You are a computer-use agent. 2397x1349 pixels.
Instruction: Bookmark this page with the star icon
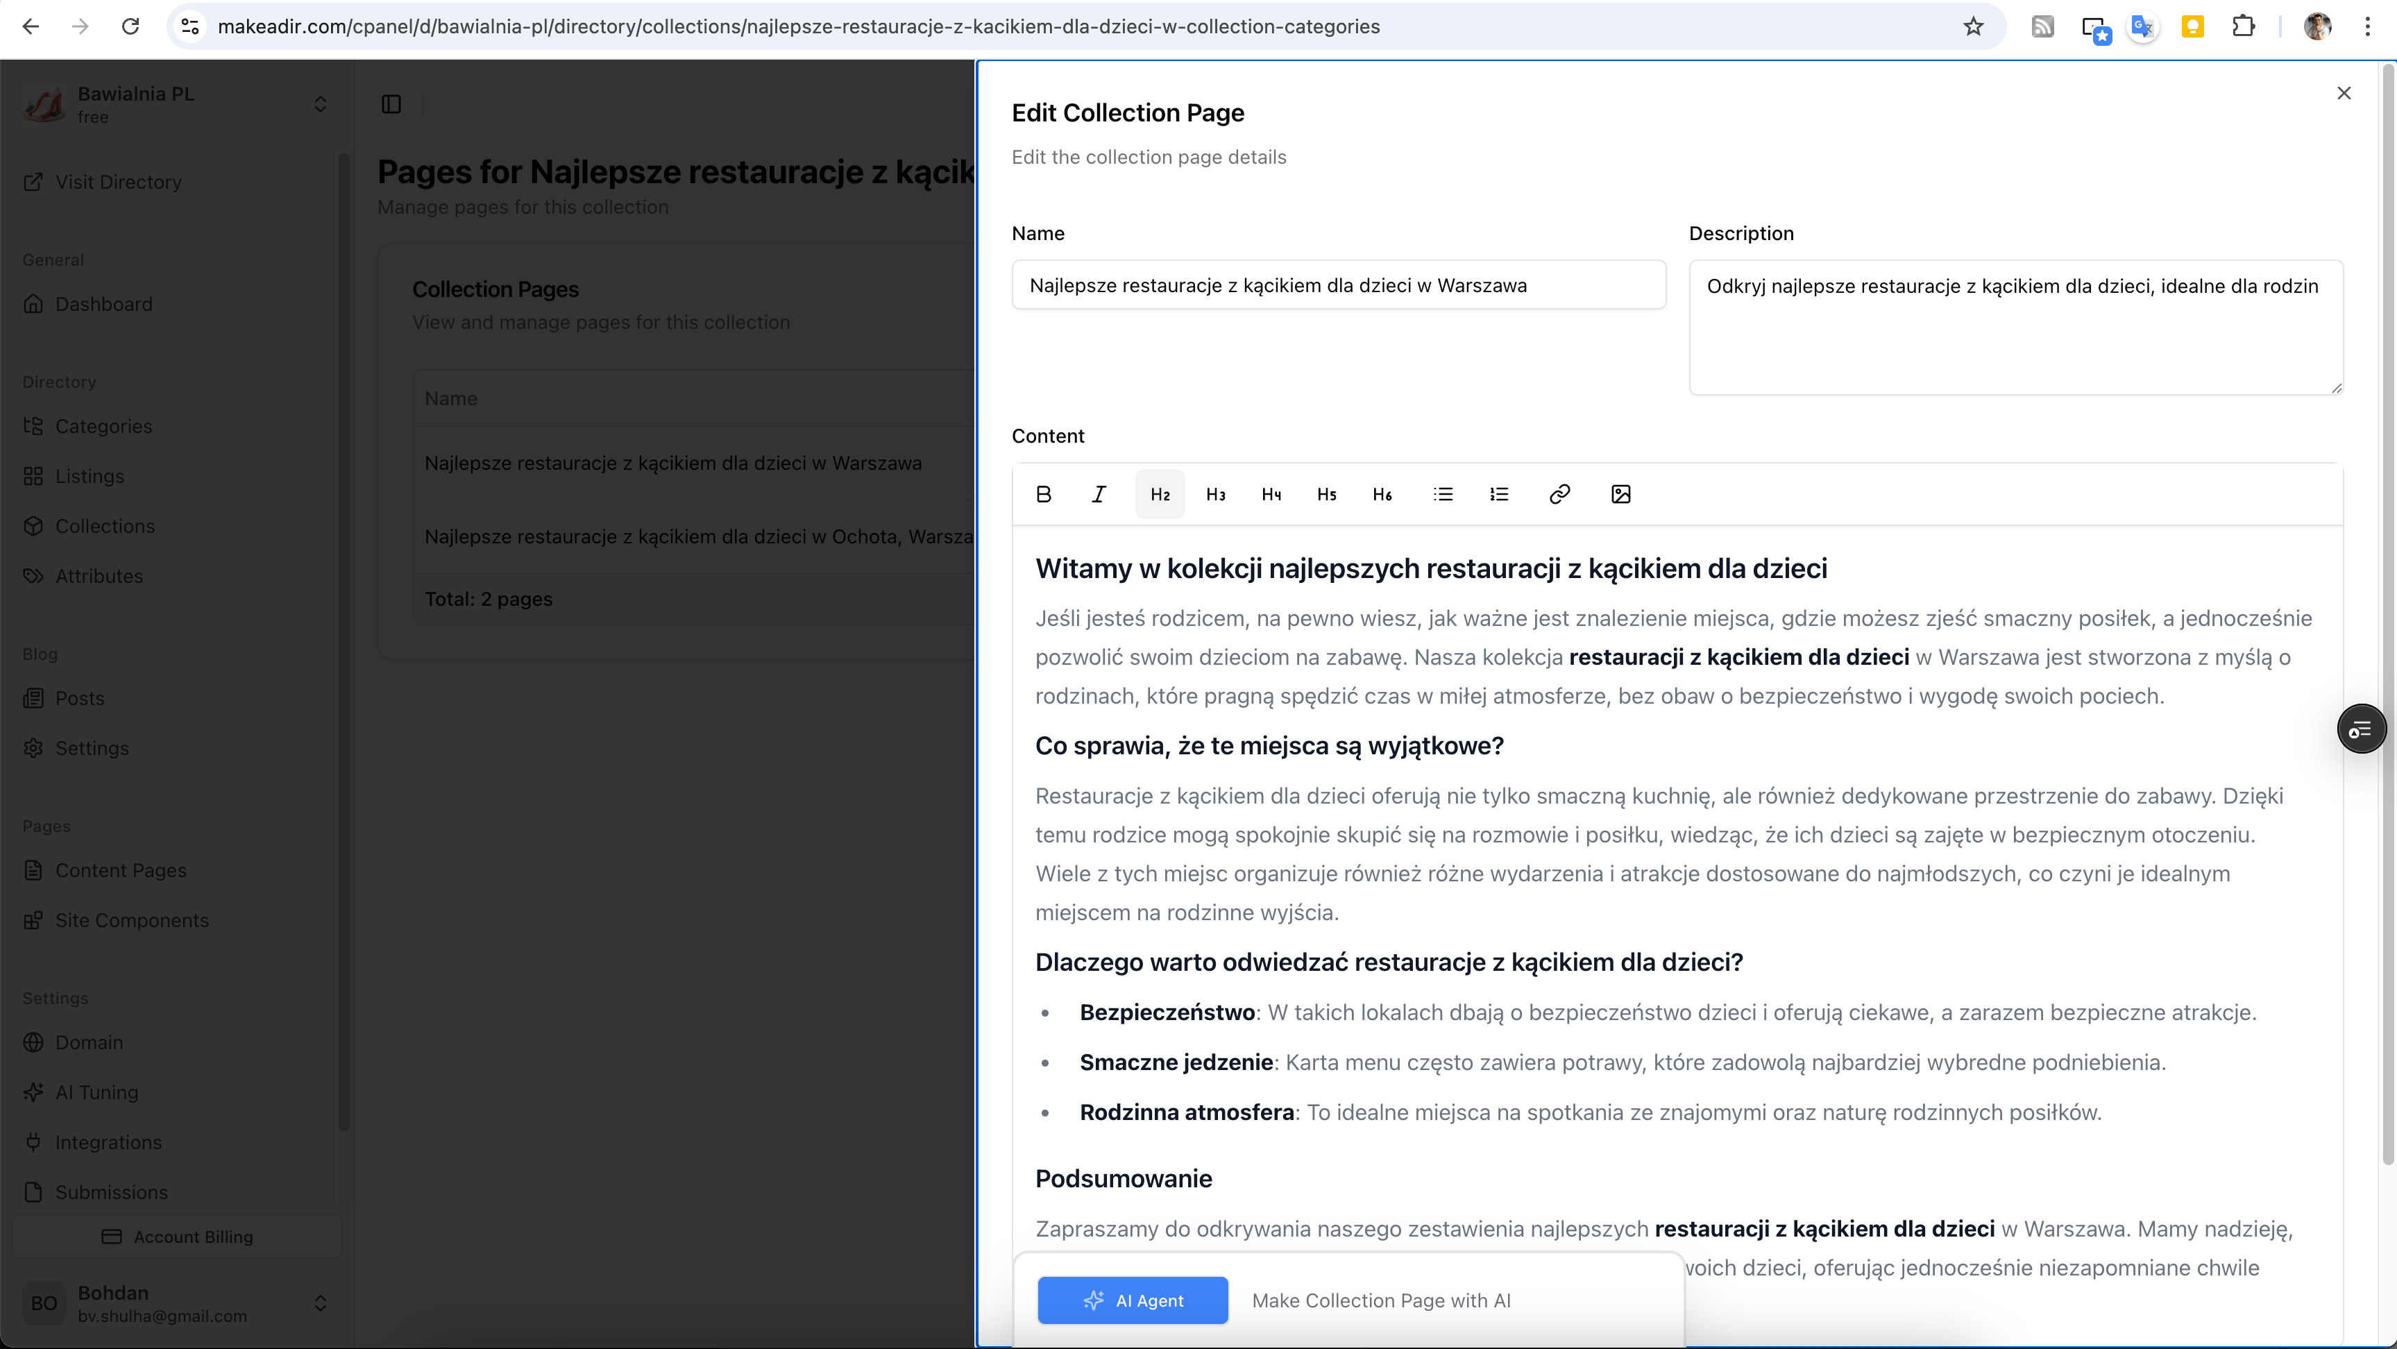point(1973,26)
